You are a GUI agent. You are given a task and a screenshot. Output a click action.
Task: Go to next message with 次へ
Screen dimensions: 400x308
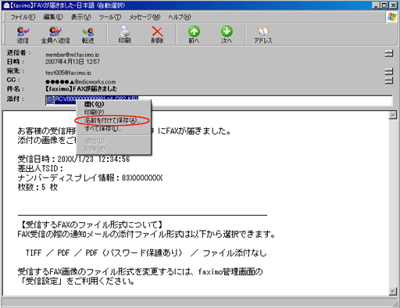pos(227,34)
